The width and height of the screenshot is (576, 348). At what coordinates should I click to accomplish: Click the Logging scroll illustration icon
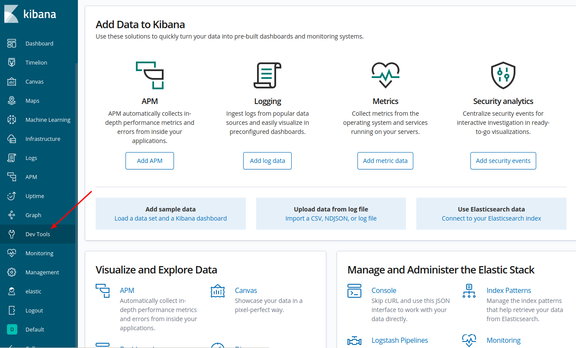click(x=267, y=75)
